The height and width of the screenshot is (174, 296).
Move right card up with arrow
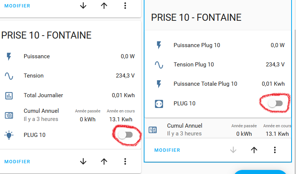click(254, 150)
